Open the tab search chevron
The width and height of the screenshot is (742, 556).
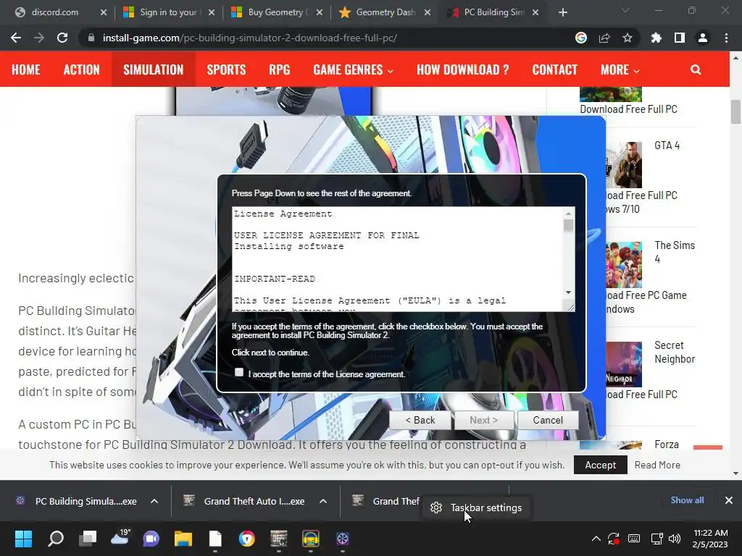(625, 10)
